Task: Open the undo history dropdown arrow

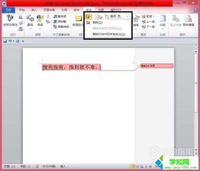Action: pyautogui.click(x=13, y=41)
